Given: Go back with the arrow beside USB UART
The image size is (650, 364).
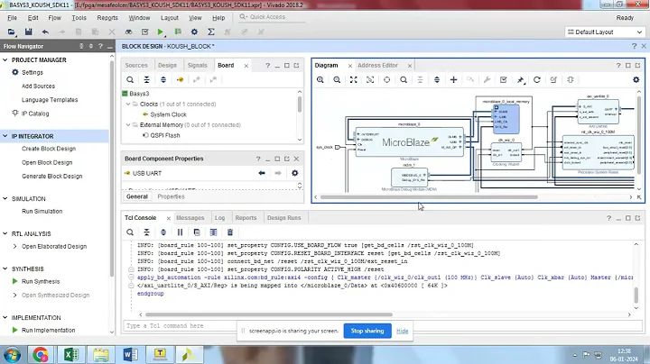Looking at the screenshot, I should pyautogui.click(x=262, y=173).
